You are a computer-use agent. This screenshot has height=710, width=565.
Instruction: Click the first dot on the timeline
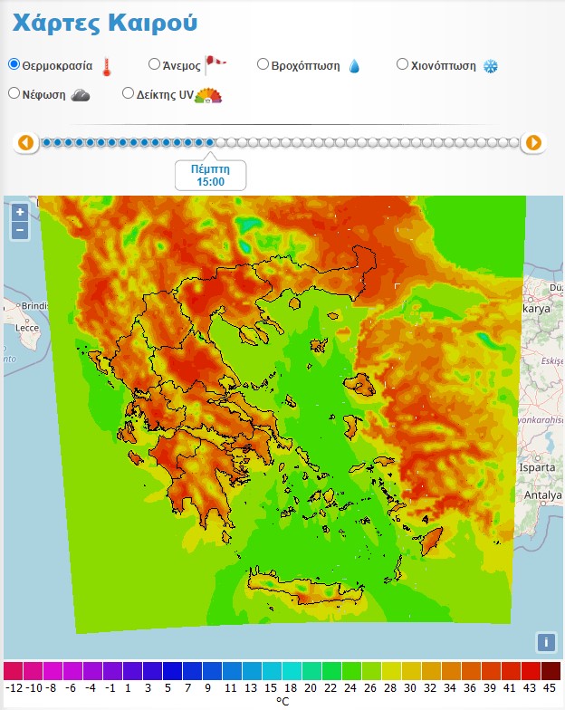point(47,142)
